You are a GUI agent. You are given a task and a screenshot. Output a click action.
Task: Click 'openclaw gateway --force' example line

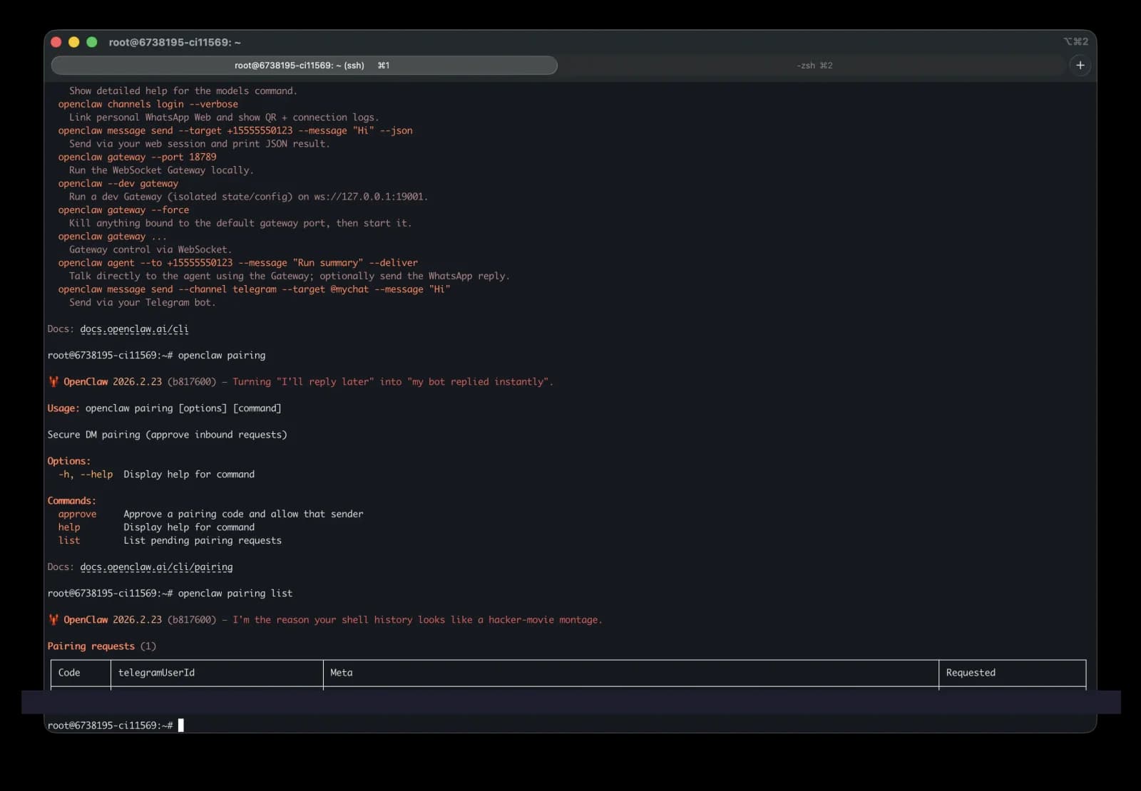coord(123,210)
